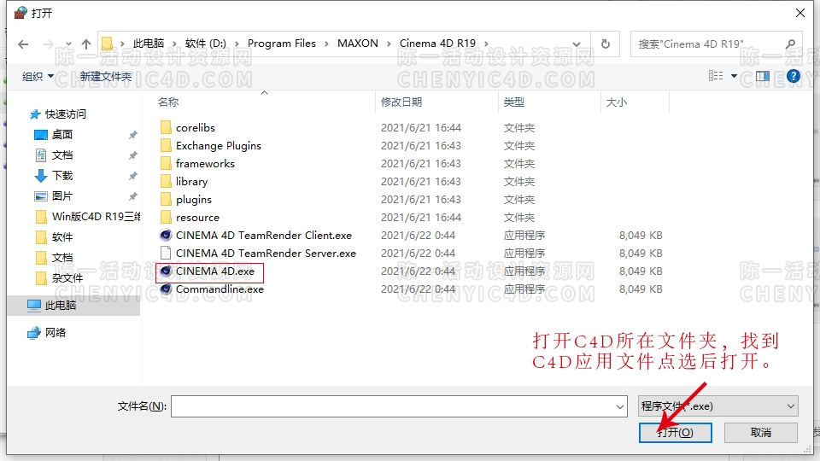The image size is (820, 461).
Task: Select 软件 (D:) in the breadcrumb
Action: pos(206,44)
